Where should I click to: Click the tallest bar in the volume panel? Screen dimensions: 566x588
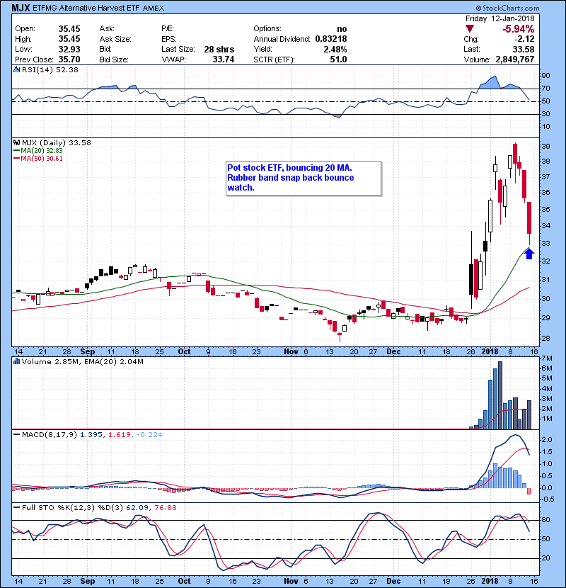click(500, 395)
